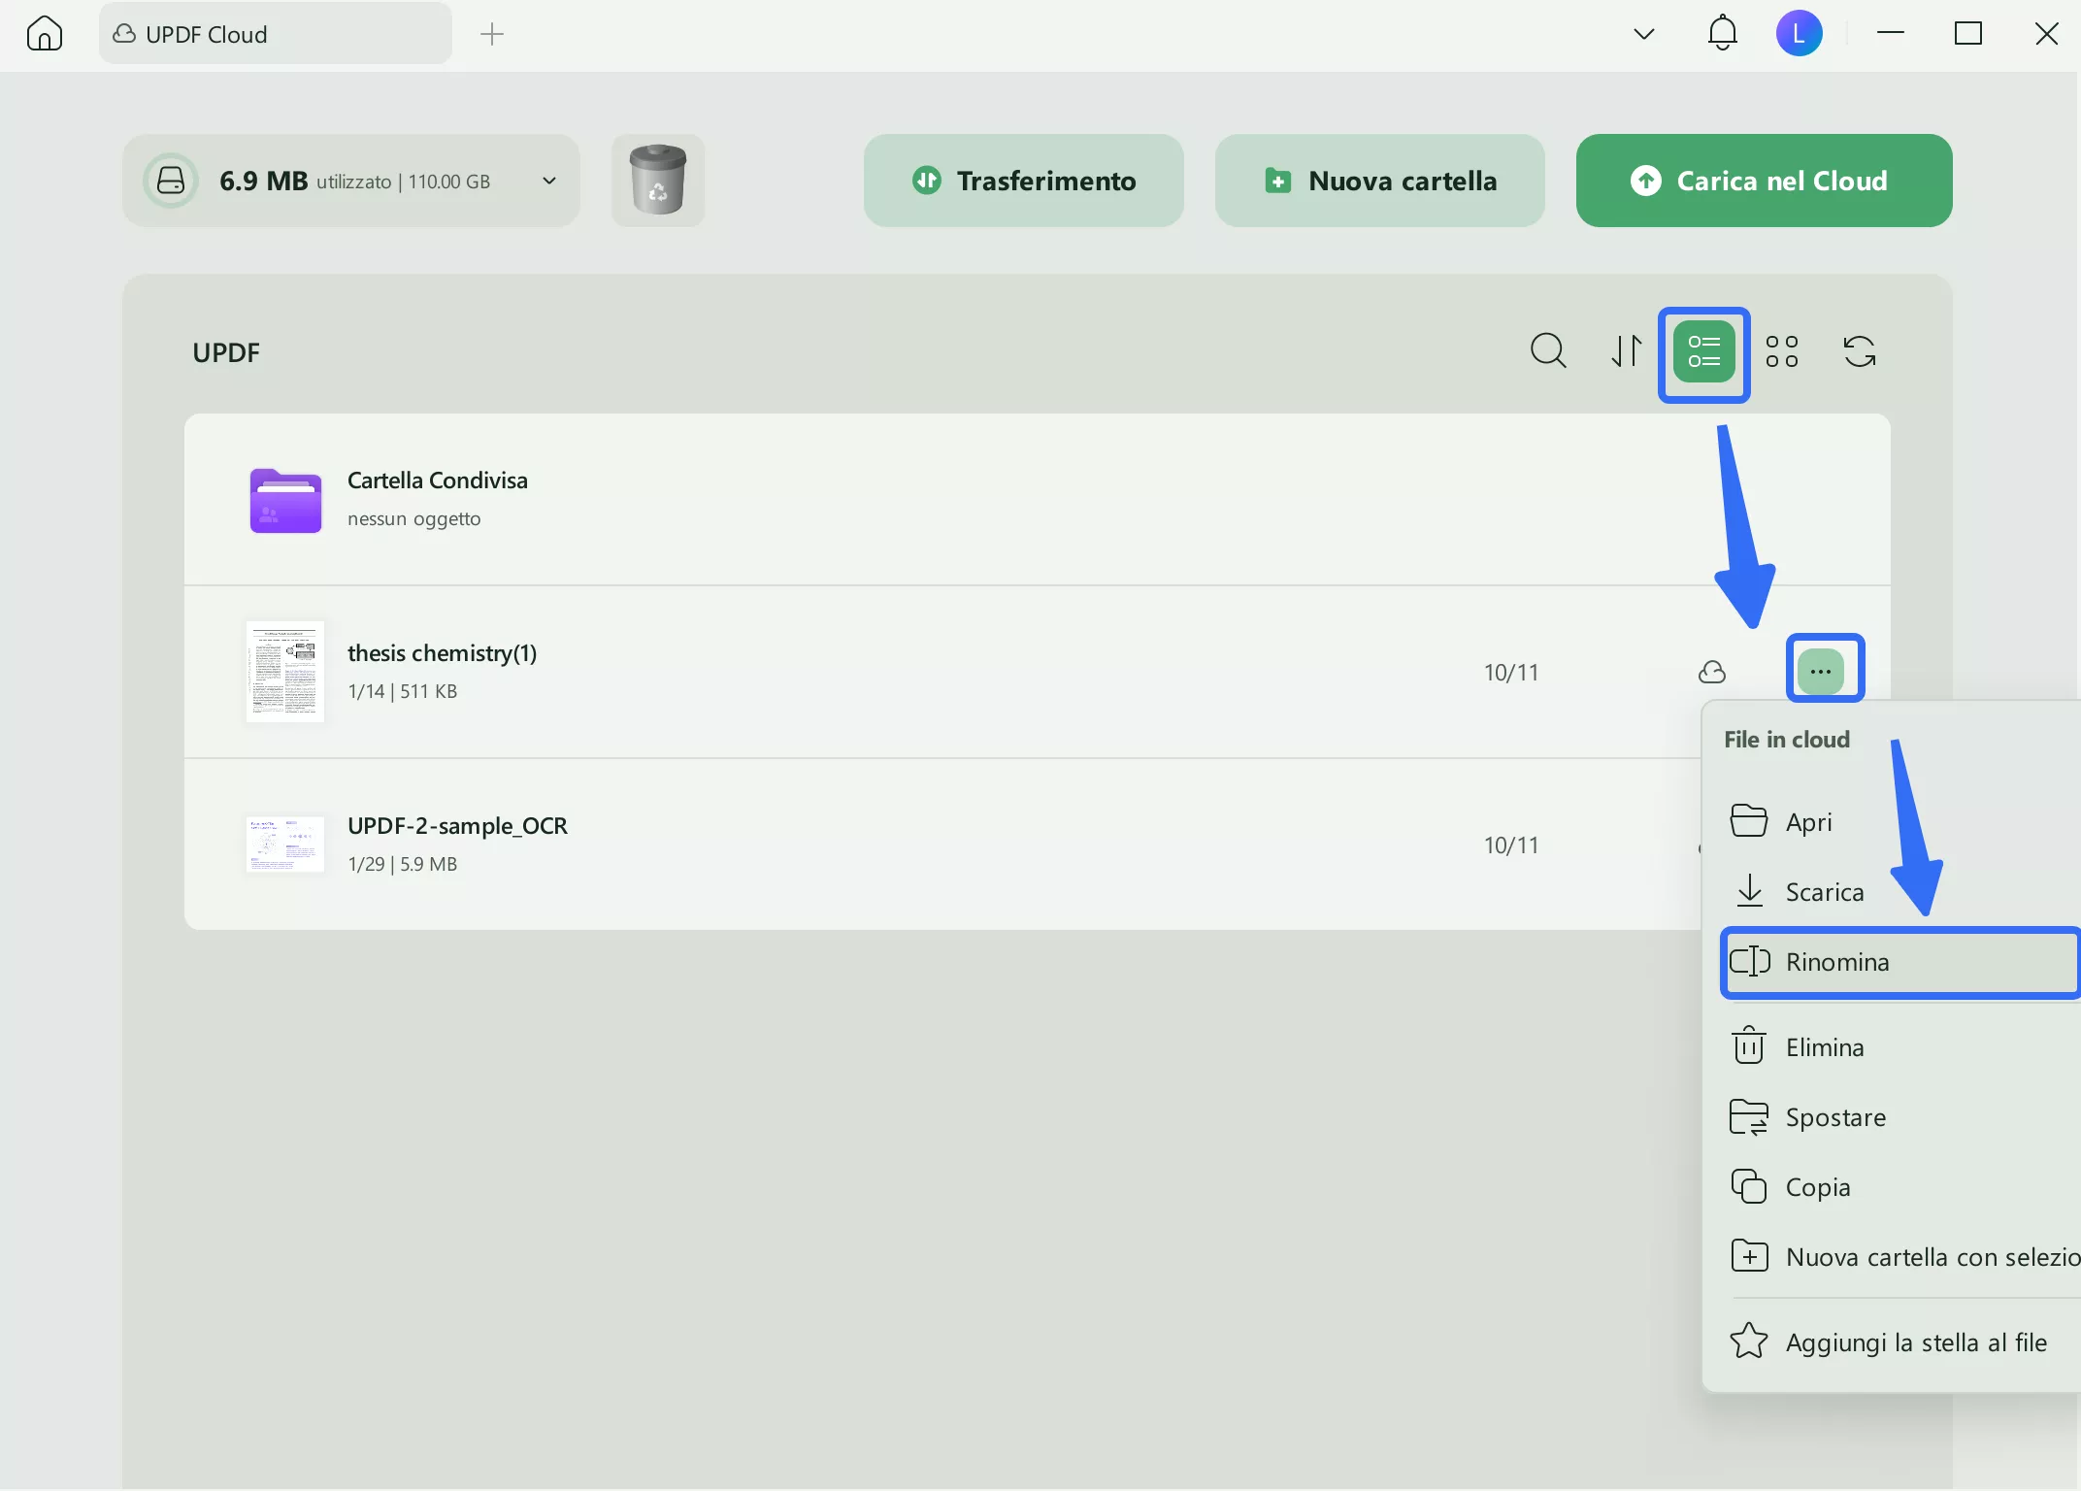
Task: Open three-dot menu for thesis chemistry(1)
Action: pos(1821,672)
